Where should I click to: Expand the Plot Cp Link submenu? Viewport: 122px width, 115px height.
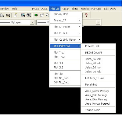[x=66, y=33]
